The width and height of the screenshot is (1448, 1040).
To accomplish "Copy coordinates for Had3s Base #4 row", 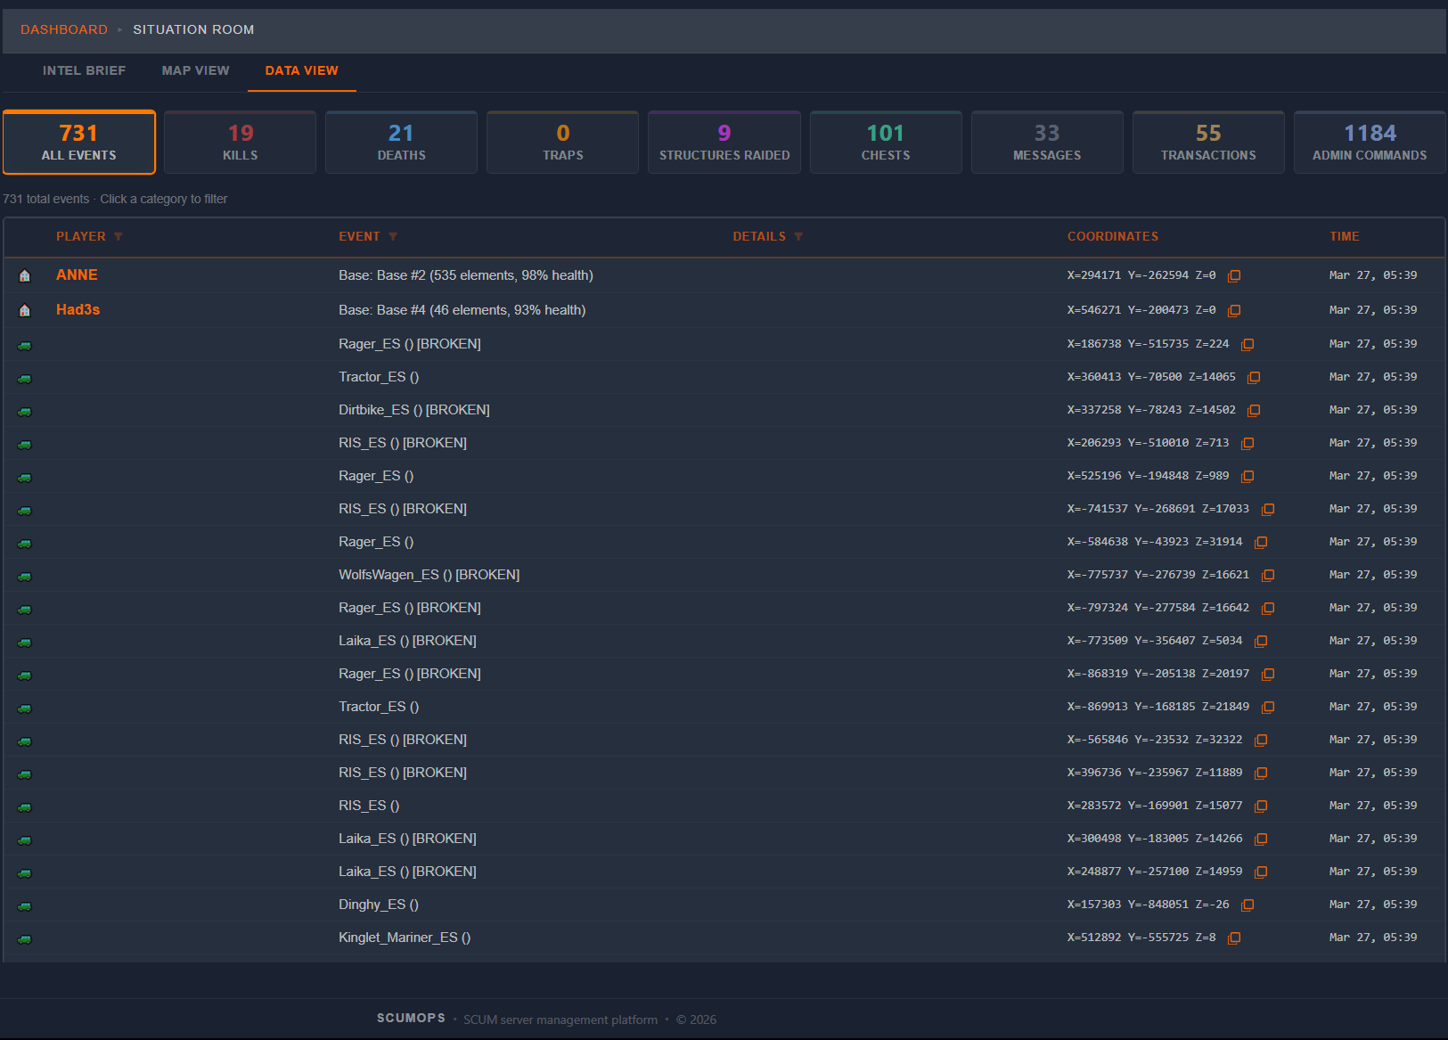I will tap(1234, 311).
